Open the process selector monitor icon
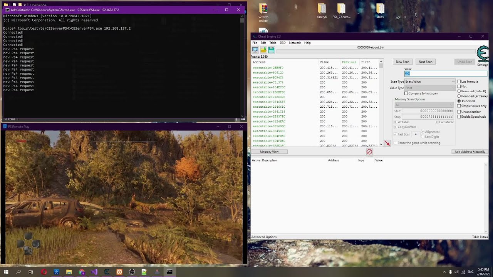The image size is (493, 277). pos(255,50)
